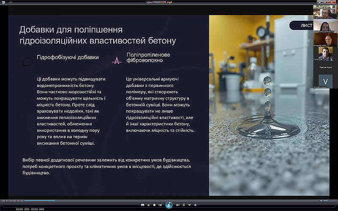Open the playlist list icon
The image size is (338, 211).
tap(183, 205)
